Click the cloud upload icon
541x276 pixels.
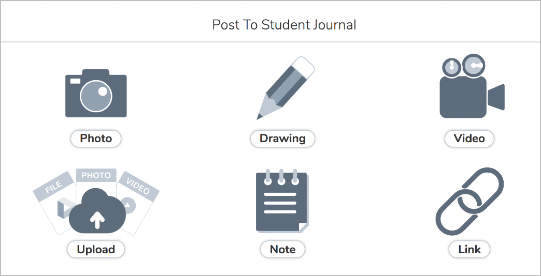click(97, 211)
